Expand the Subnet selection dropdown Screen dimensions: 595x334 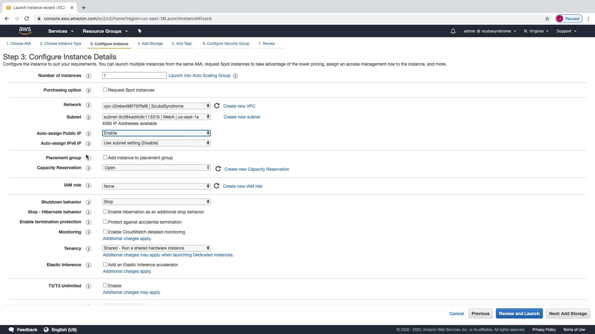point(156,117)
